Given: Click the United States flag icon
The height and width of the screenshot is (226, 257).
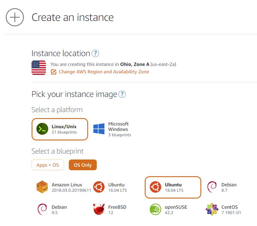Looking at the screenshot, I should (39, 68).
